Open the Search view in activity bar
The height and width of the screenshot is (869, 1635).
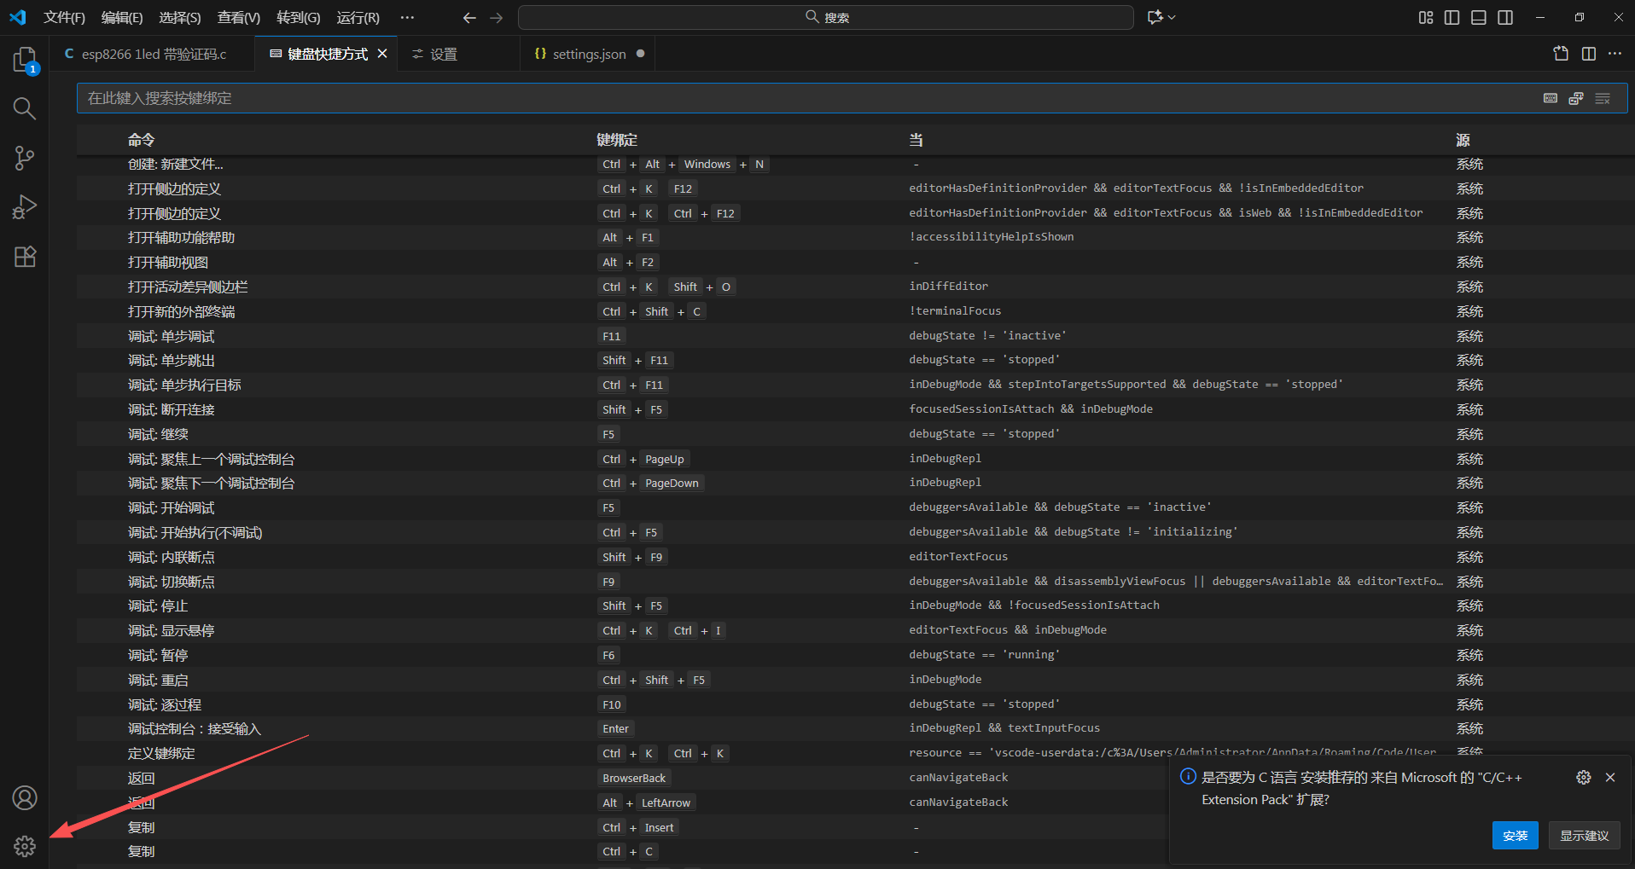tap(25, 108)
